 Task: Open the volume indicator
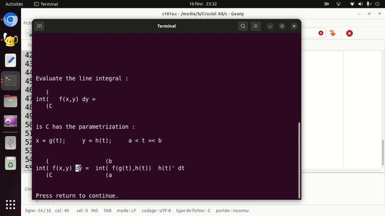tap(360, 4)
